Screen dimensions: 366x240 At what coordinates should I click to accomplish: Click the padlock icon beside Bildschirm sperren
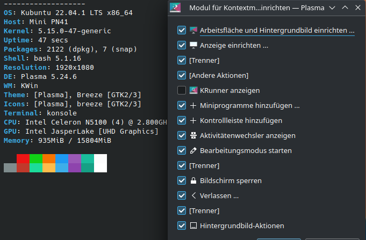(193, 180)
